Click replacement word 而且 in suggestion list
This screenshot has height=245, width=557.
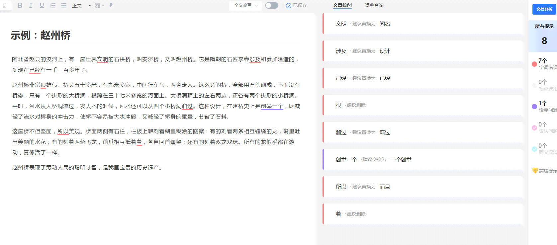coord(385,187)
